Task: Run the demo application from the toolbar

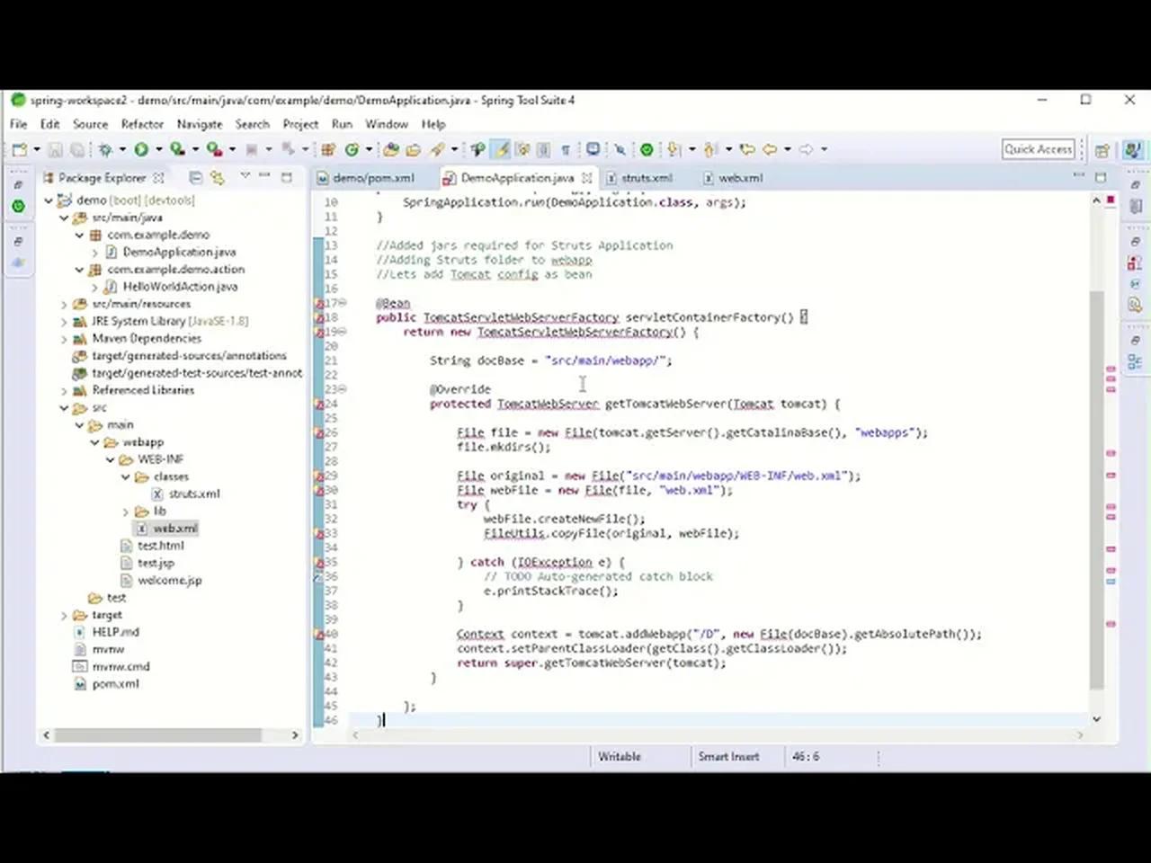Action: point(141,149)
